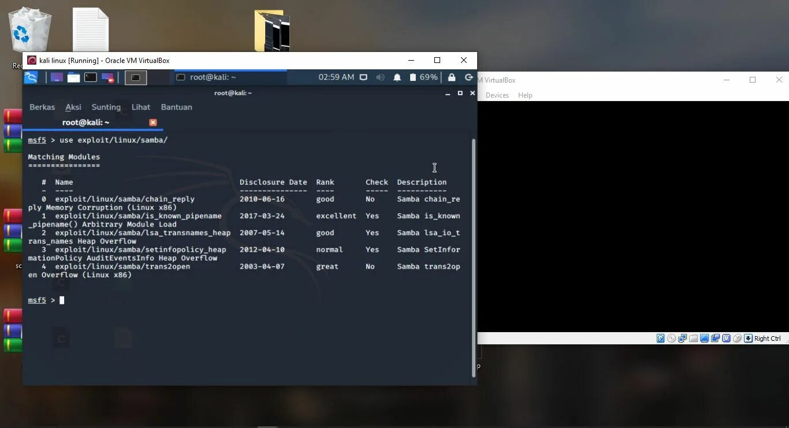Click the 2017-03-24 disclosure date
This screenshot has width=789, height=428.
[x=262, y=215]
